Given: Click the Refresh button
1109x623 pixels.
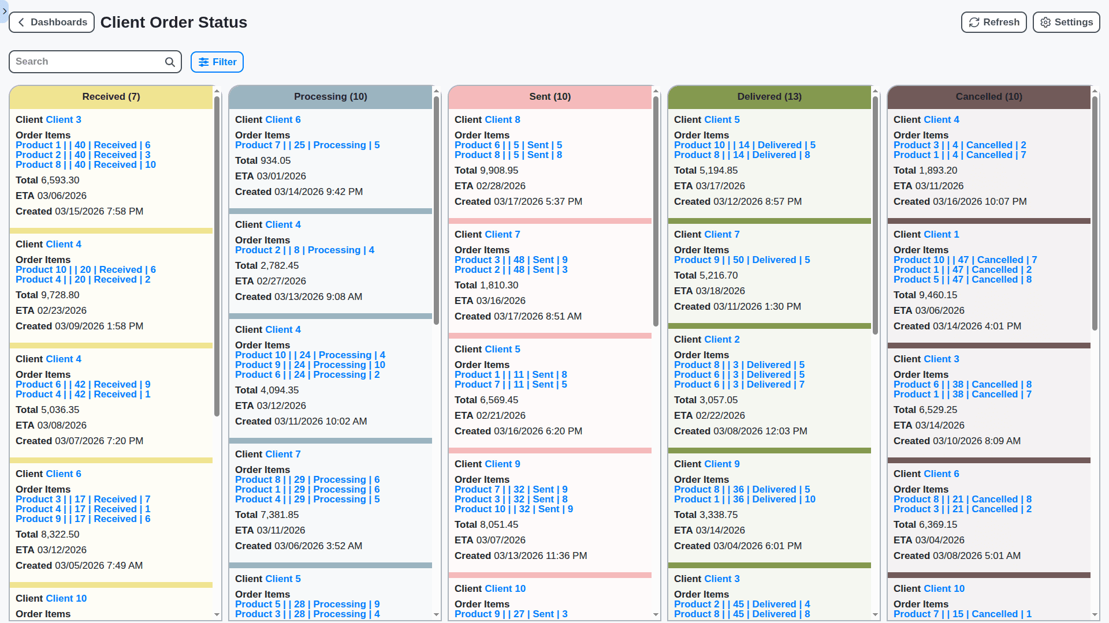Looking at the screenshot, I should pyautogui.click(x=994, y=22).
